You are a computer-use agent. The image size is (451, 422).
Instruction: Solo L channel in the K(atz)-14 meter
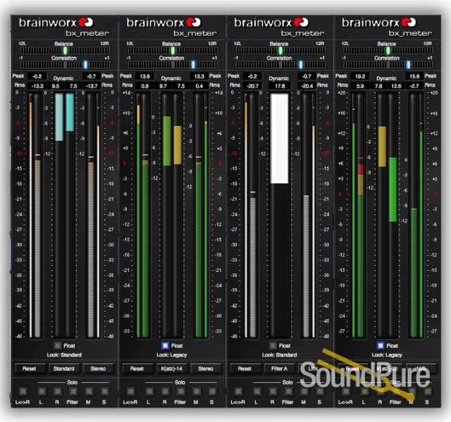[x=149, y=391]
